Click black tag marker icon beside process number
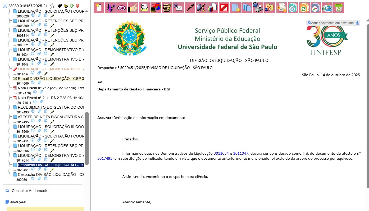This screenshot has width=369, height=211. point(60,6)
